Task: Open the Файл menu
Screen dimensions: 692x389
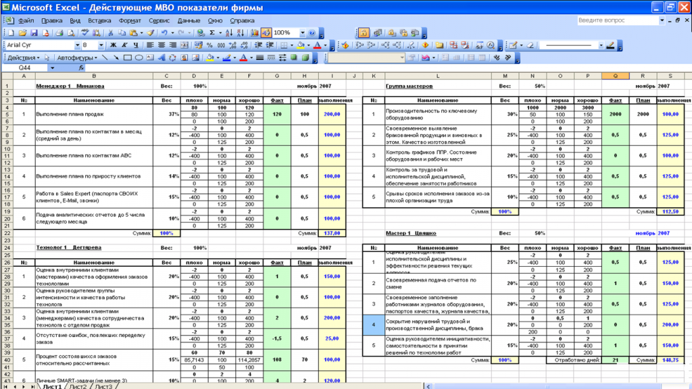Action: (26, 21)
